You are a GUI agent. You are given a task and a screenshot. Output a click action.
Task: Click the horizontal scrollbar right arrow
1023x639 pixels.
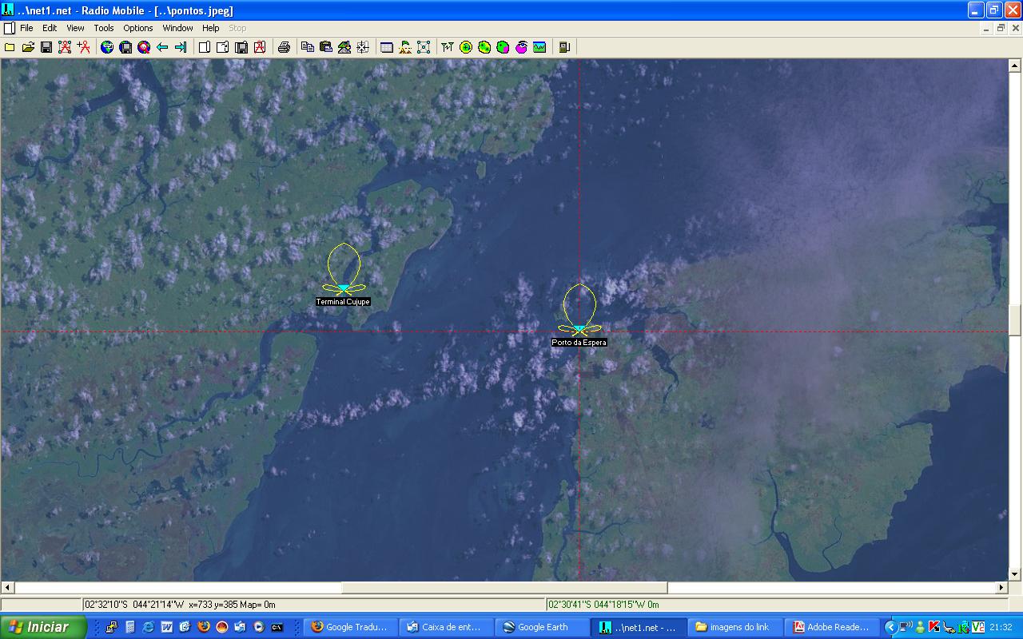(1001, 588)
